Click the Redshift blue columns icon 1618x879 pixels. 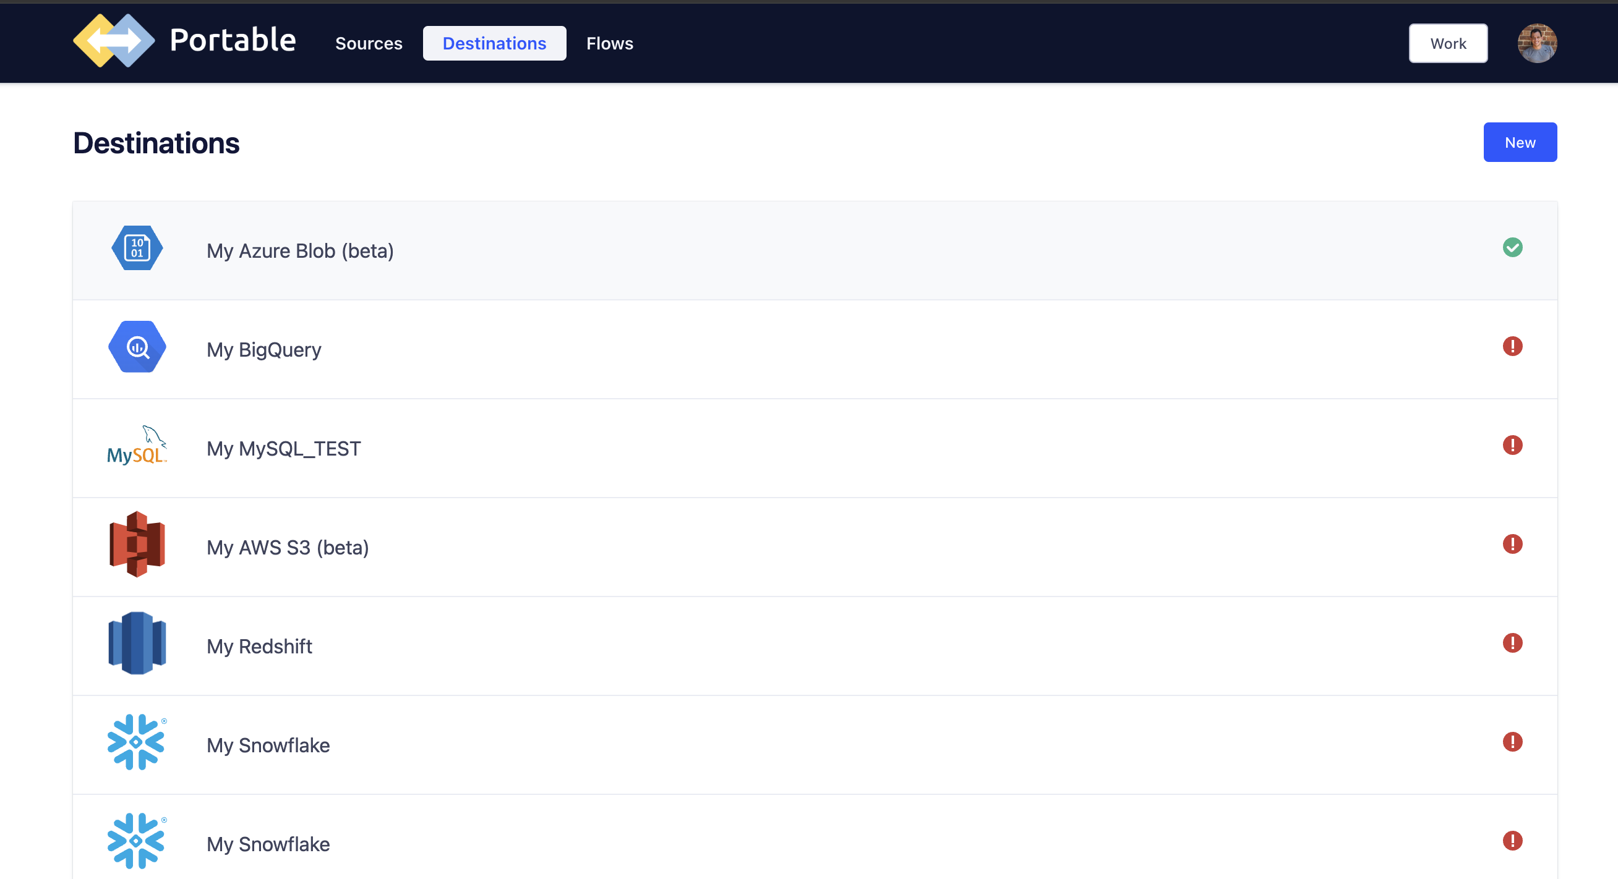(137, 643)
